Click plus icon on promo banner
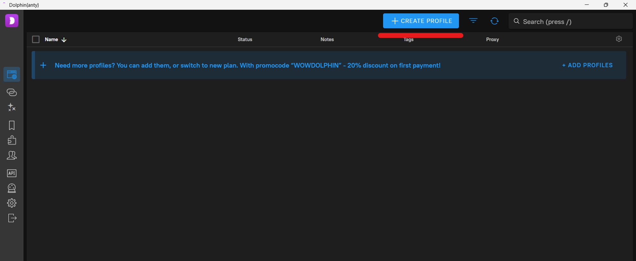Viewport: 636px width, 261px height. tap(43, 65)
